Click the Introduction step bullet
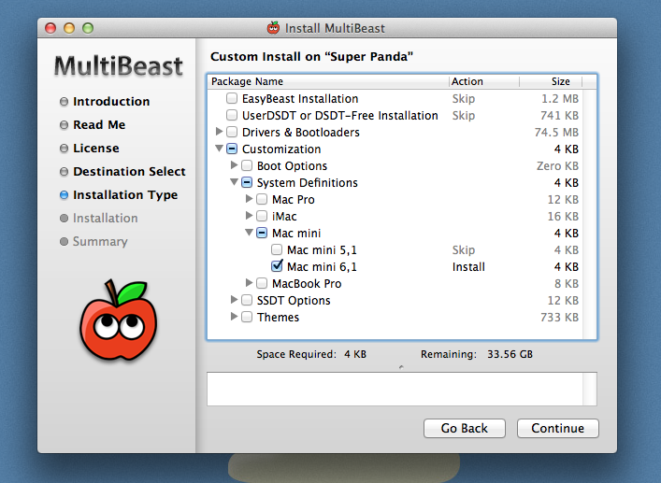 [x=65, y=102]
